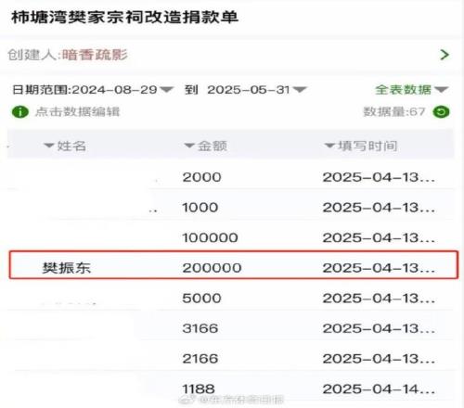Click the green refresh icon beside 数据量:67
The width and height of the screenshot is (464, 408).
(441, 112)
